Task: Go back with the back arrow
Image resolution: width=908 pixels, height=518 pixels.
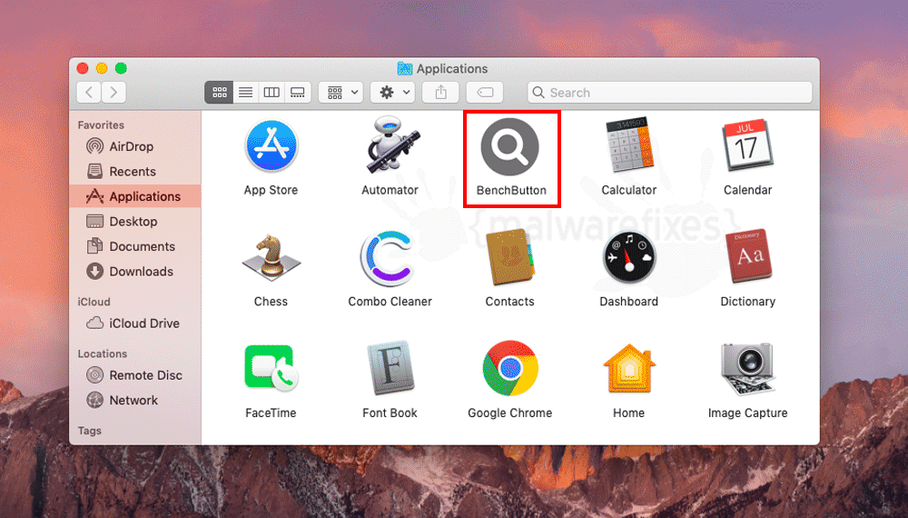Action: click(89, 92)
